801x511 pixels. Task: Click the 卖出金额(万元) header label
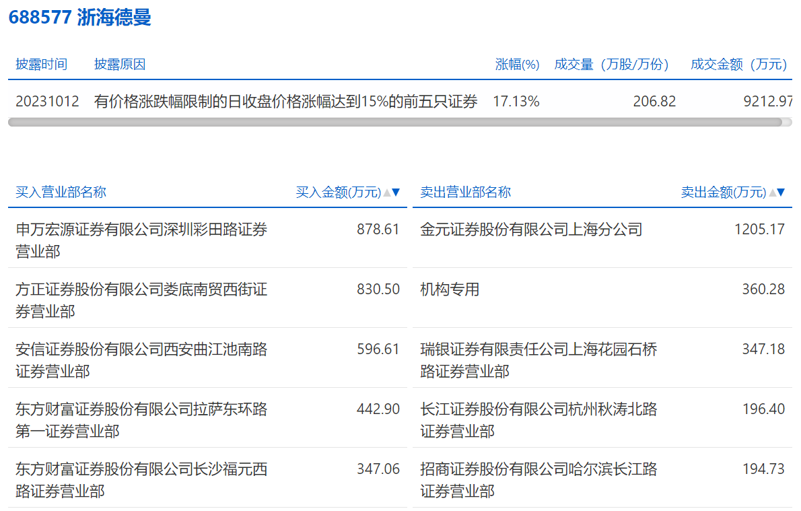point(724,192)
